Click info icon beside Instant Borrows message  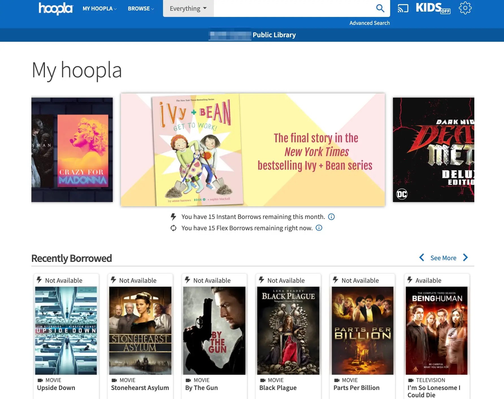point(331,217)
